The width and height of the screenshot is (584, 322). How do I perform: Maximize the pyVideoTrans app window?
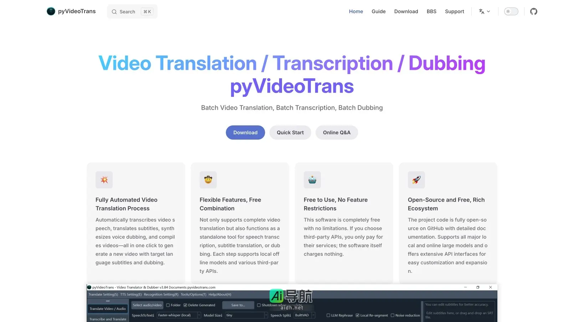[478, 287]
